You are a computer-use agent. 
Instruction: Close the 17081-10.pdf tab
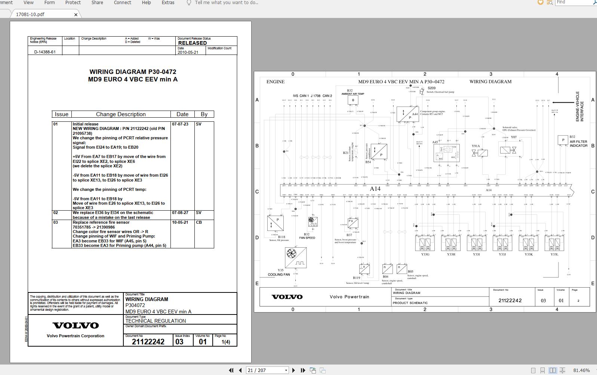tap(76, 15)
